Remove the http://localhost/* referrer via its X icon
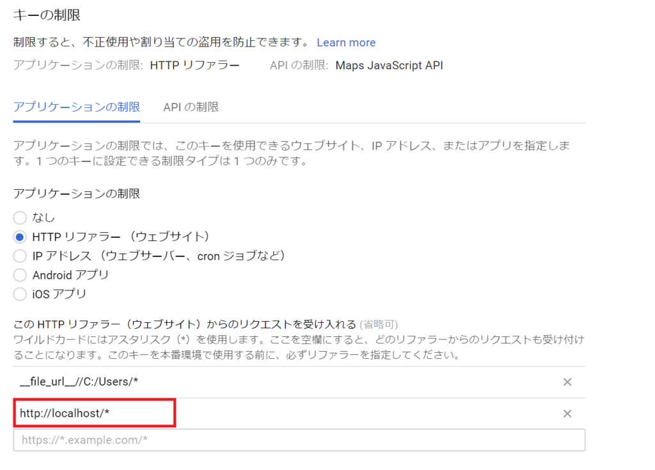The height and width of the screenshot is (470, 655). [567, 413]
